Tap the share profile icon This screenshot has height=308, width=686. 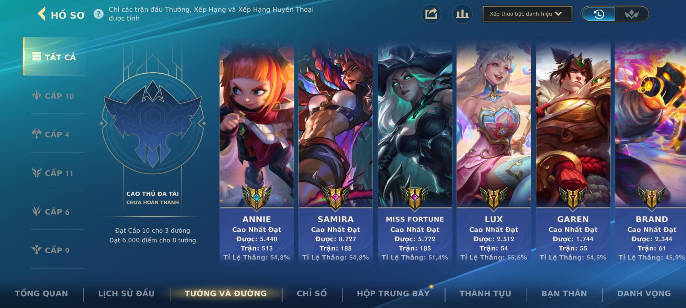tap(431, 14)
